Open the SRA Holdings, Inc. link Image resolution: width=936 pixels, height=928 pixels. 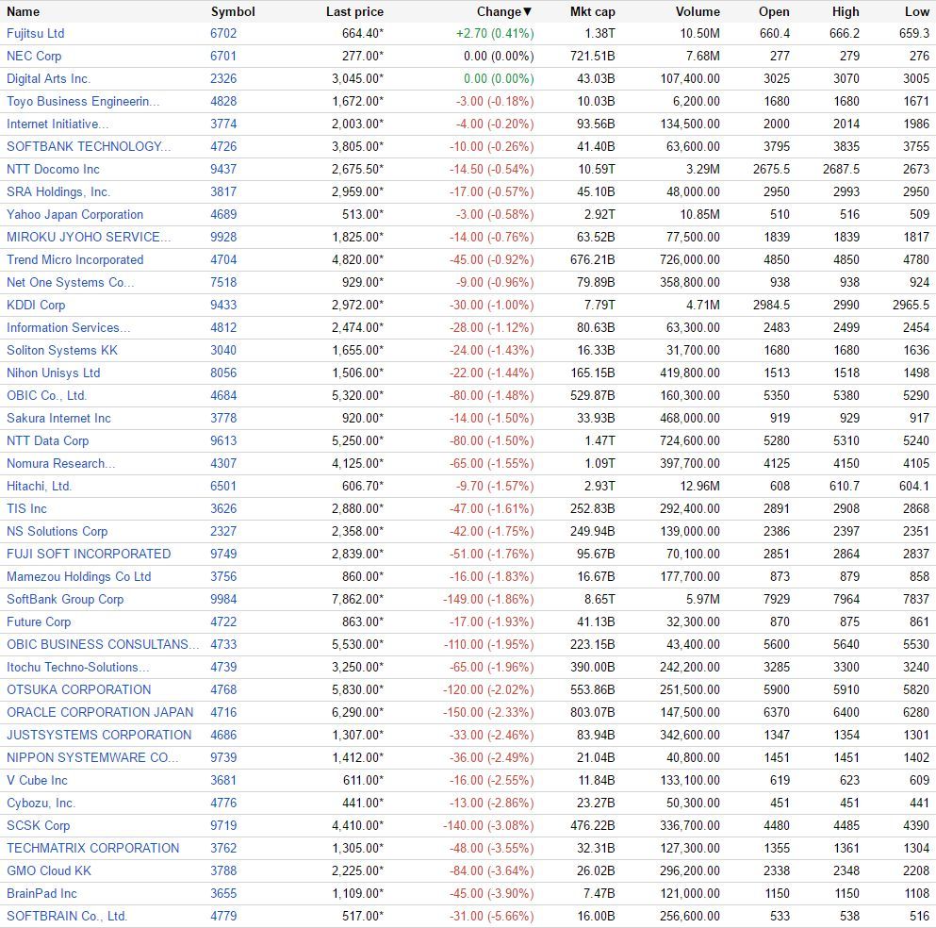click(58, 192)
